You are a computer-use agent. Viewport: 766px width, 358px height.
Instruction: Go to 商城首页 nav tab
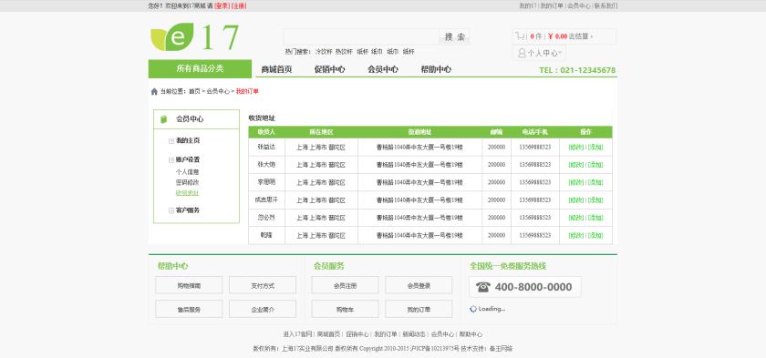click(x=276, y=69)
